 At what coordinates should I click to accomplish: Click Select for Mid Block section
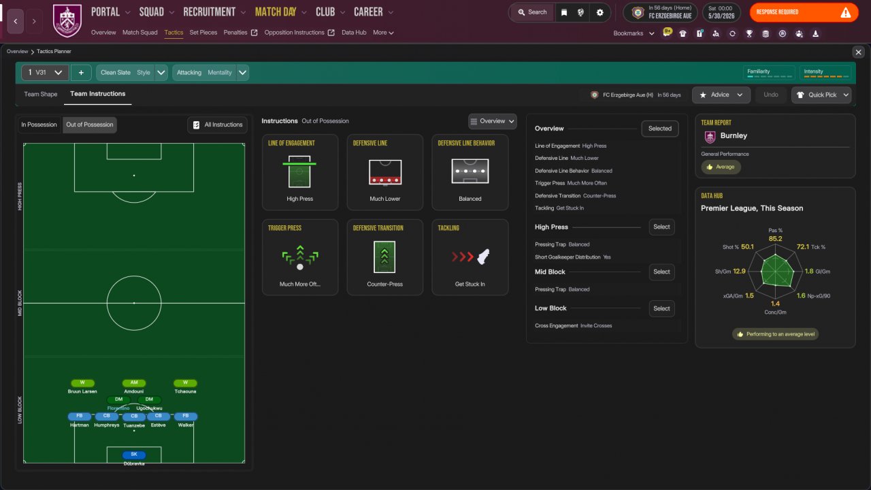(x=661, y=272)
